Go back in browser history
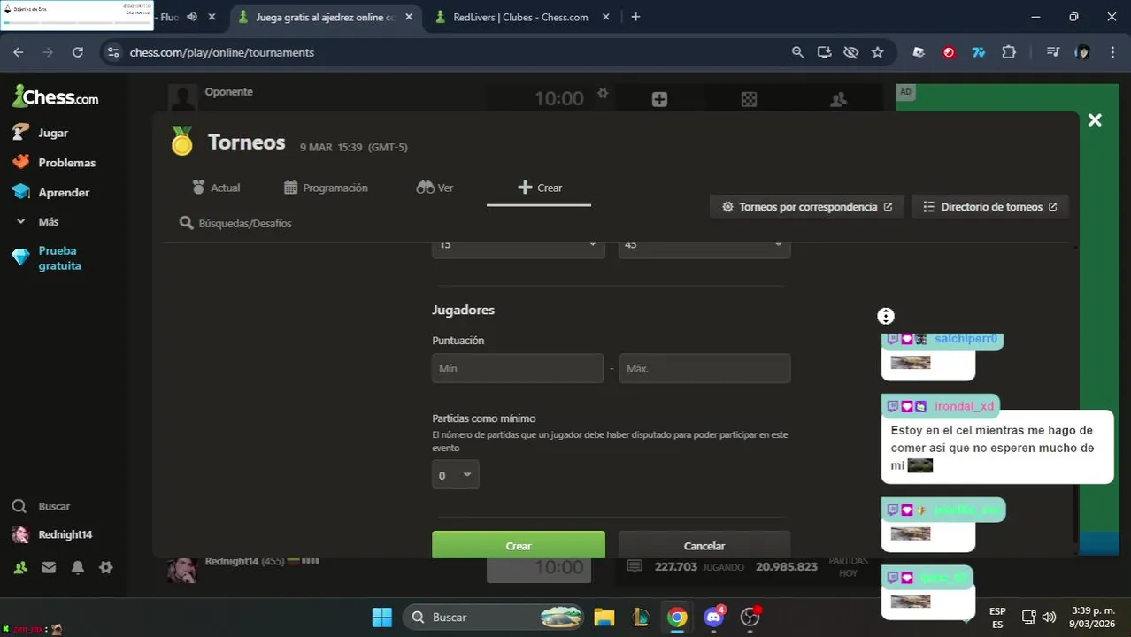Screen dimensions: 1131x637 click(19, 52)
